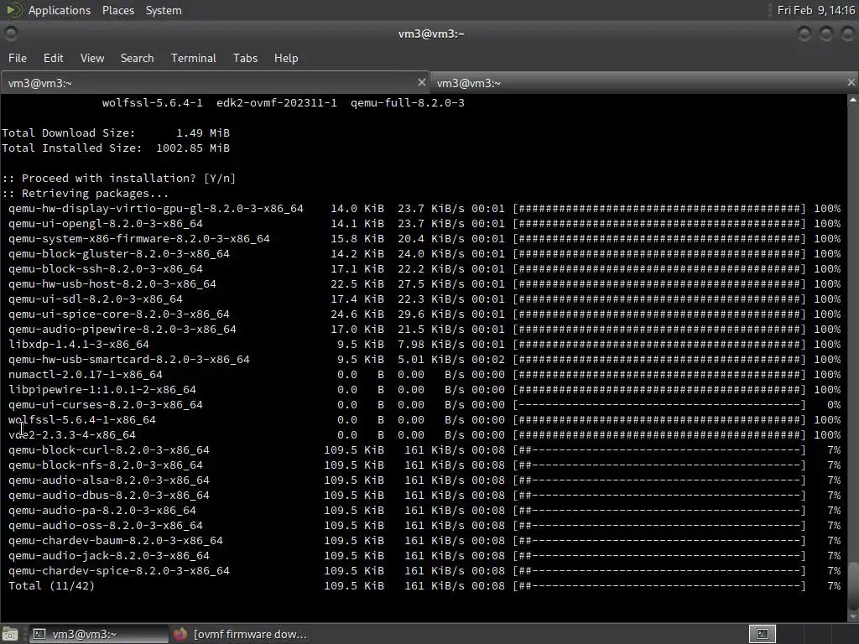Open the terminal Edit menu
The image size is (859, 644).
53,58
